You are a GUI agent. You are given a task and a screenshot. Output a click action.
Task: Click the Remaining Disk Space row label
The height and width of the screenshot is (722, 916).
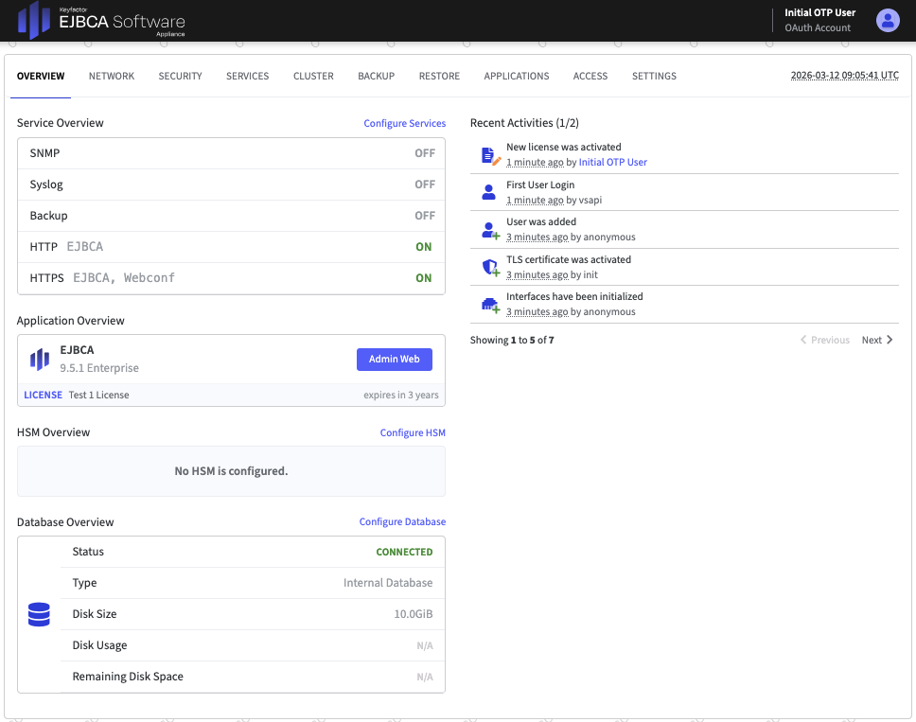click(x=128, y=677)
